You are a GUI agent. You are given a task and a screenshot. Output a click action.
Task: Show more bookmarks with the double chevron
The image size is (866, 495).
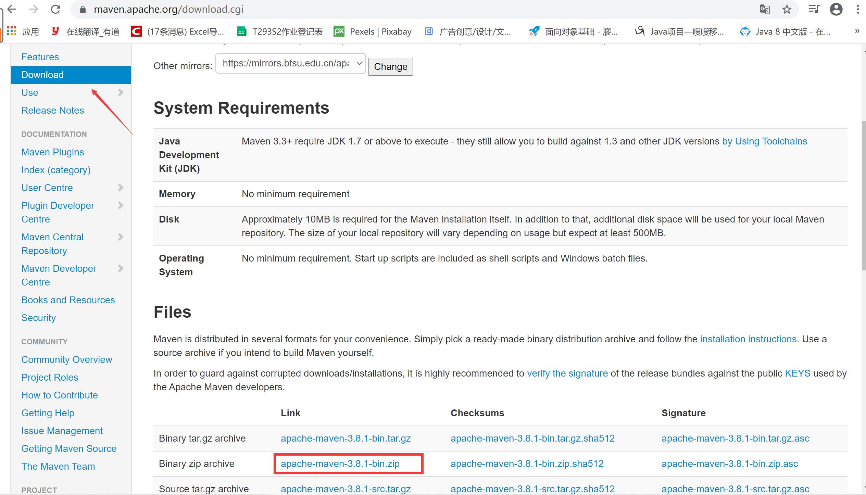tap(857, 31)
